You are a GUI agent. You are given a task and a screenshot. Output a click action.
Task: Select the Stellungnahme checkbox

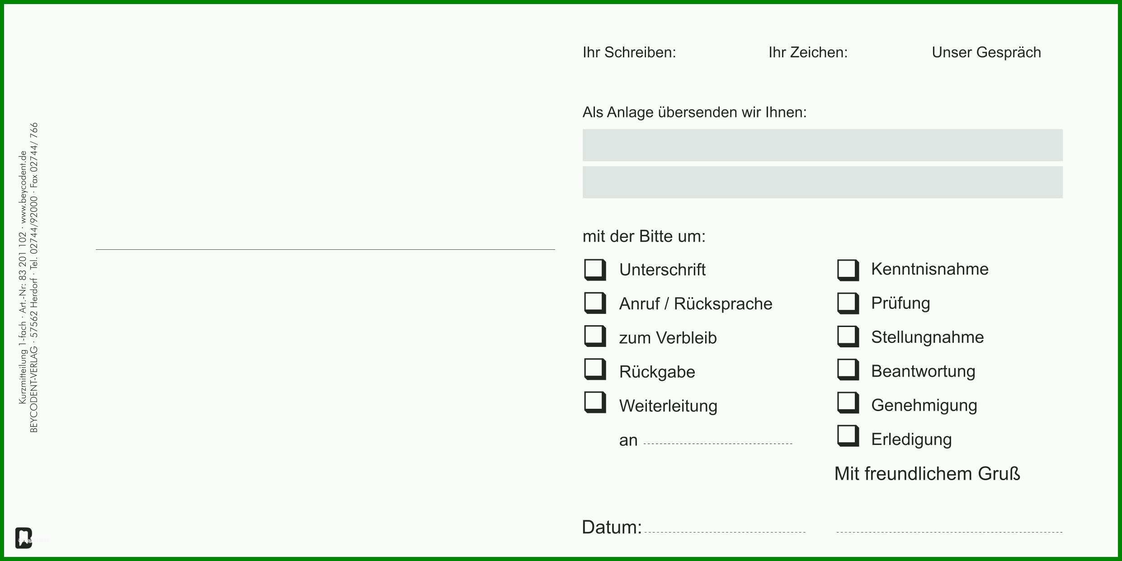[848, 337]
